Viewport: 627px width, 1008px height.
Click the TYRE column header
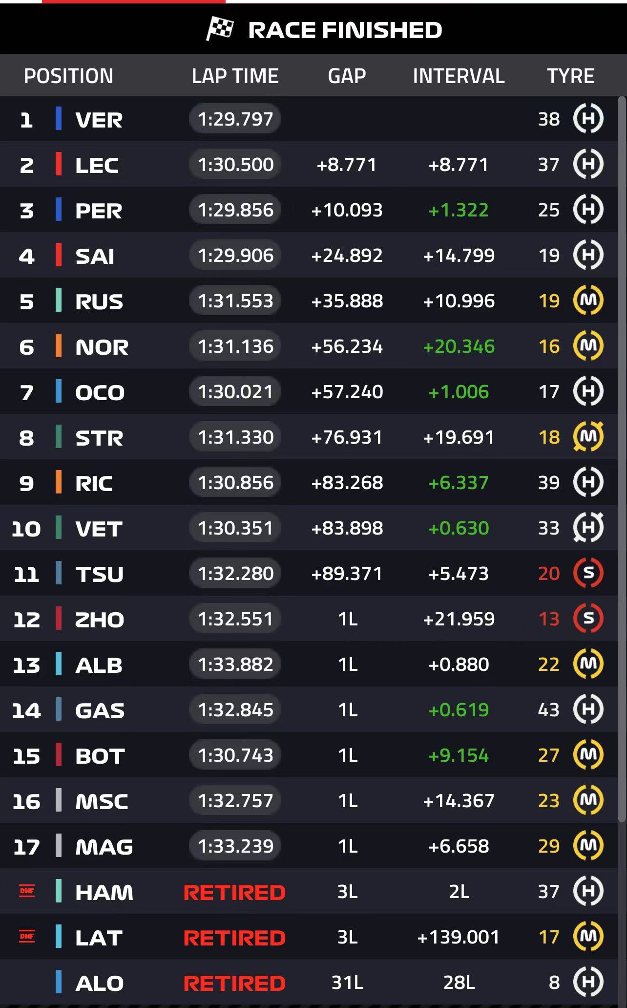[570, 76]
